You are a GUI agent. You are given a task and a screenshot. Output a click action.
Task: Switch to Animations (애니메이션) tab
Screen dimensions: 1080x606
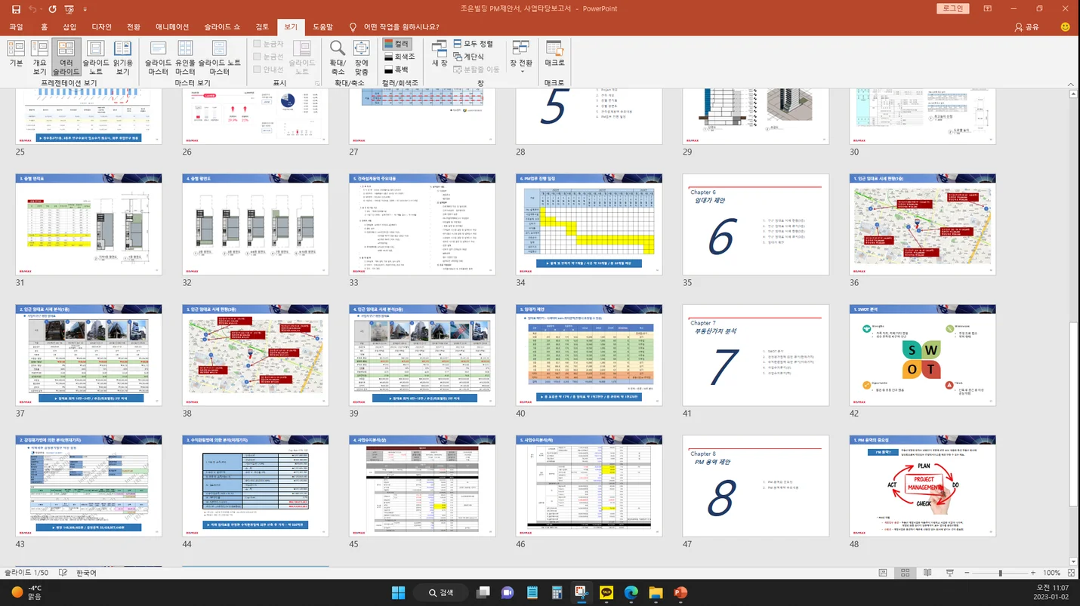172,26
